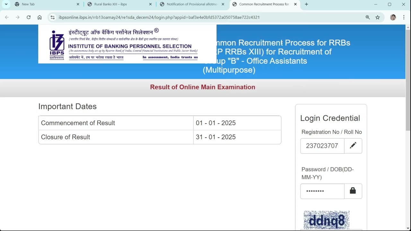Open Chrome three-dot menu
411x231 pixels.
pyautogui.click(x=404, y=17)
